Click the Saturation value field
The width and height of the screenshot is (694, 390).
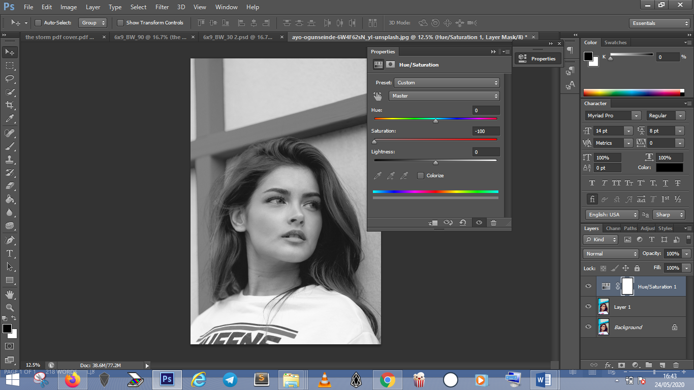tap(486, 131)
